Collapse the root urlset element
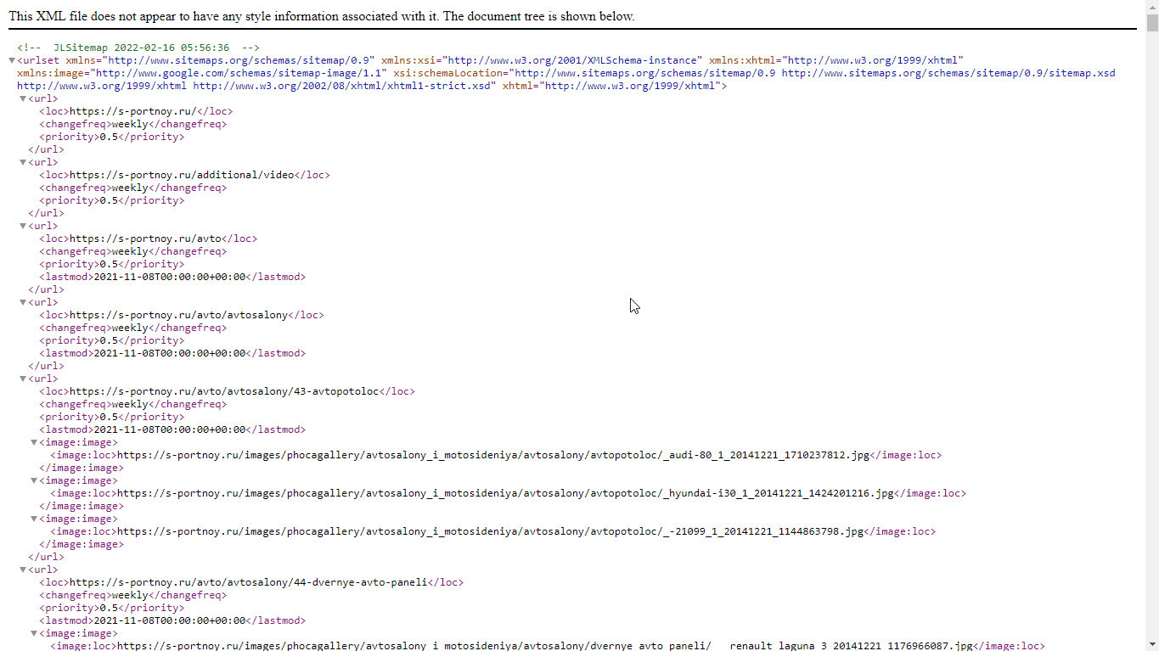1159x651 pixels. (12, 61)
